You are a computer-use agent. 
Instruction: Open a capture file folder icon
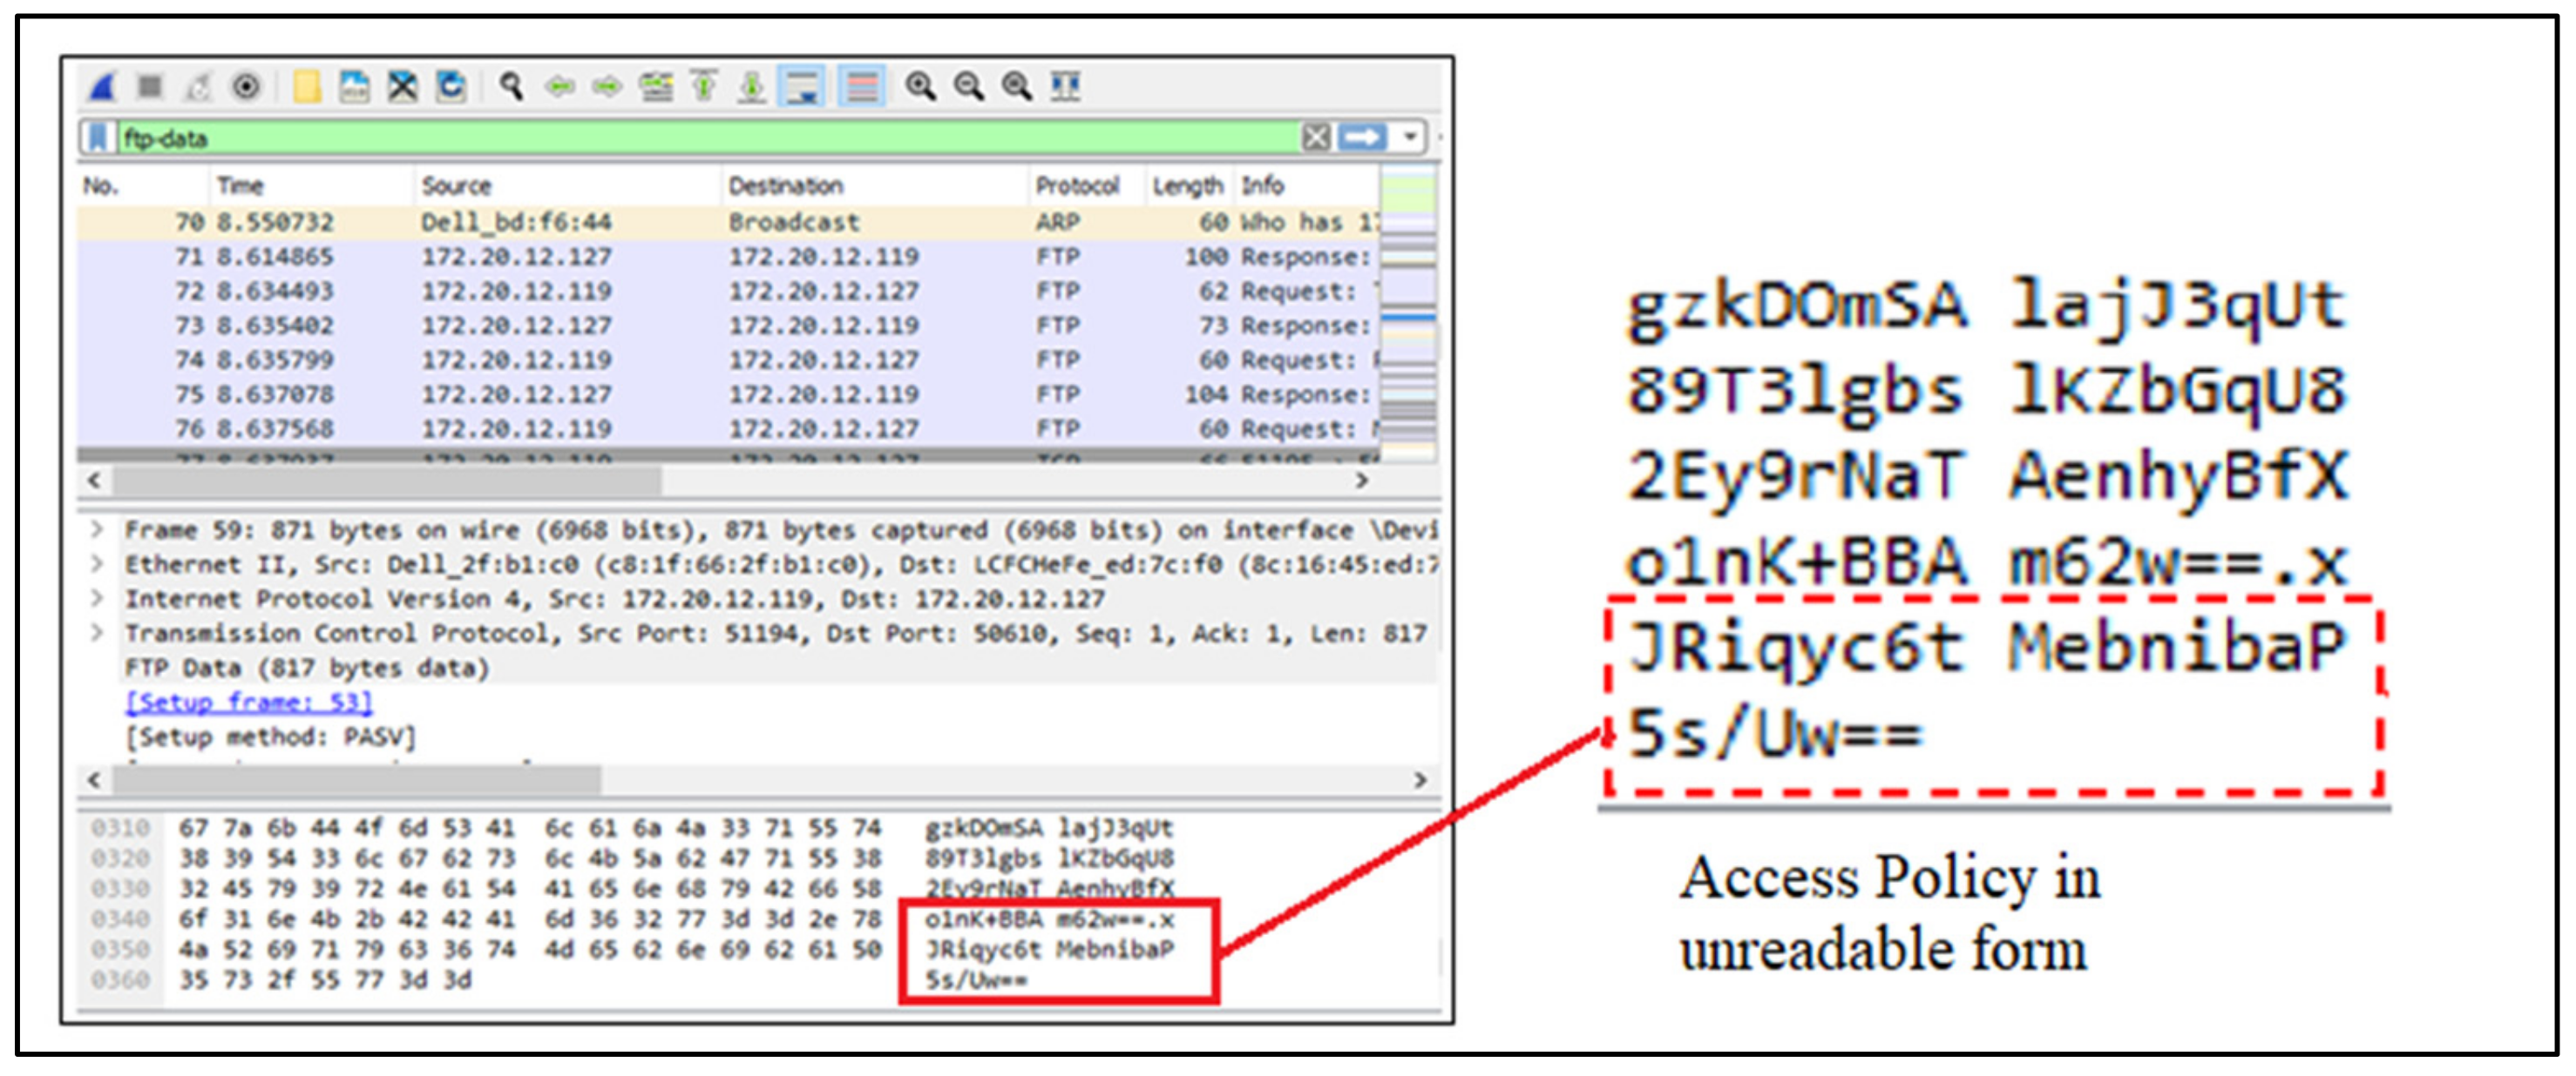[x=307, y=87]
